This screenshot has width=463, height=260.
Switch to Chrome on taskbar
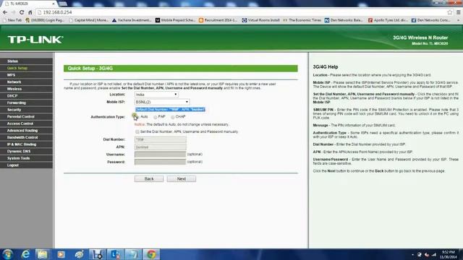click(151, 254)
